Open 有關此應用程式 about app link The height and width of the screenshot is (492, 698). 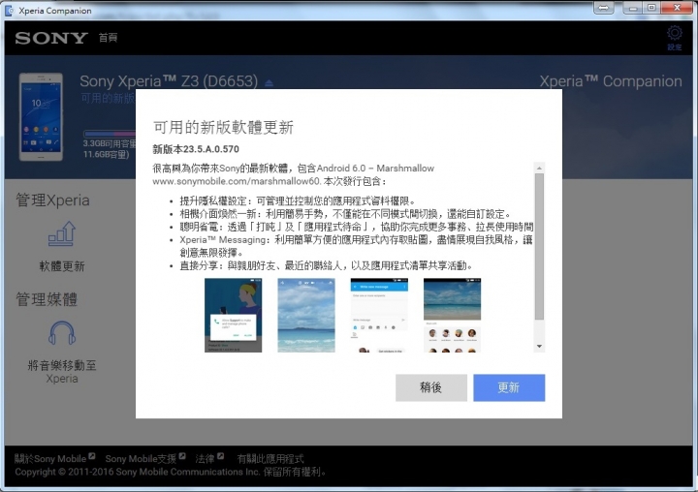tap(270, 458)
